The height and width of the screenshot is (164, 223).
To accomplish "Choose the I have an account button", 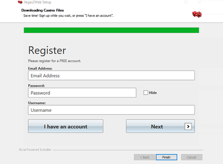I will click(66, 126).
